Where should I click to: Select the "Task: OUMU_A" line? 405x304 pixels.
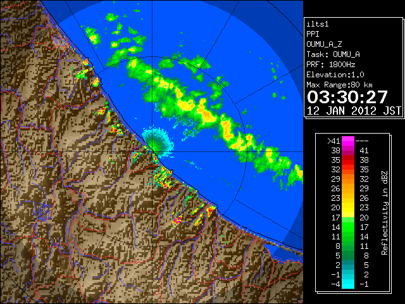click(x=333, y=54)
